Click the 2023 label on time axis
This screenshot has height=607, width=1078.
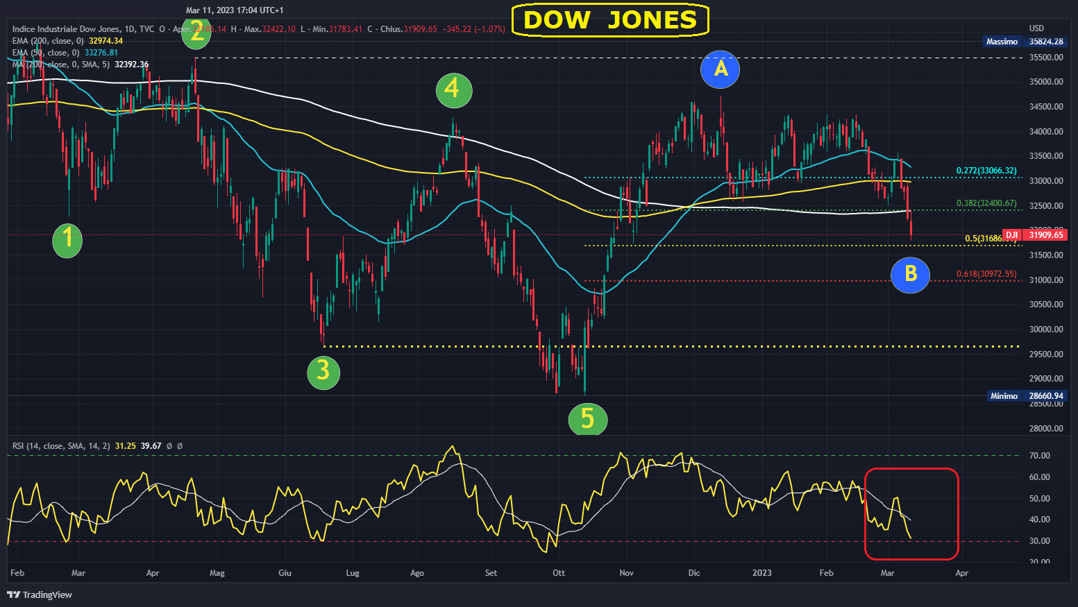coord(762,573)
